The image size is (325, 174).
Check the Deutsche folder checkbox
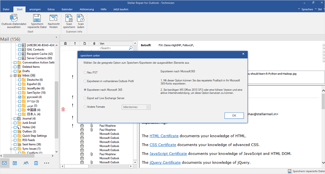pos(20,80)
